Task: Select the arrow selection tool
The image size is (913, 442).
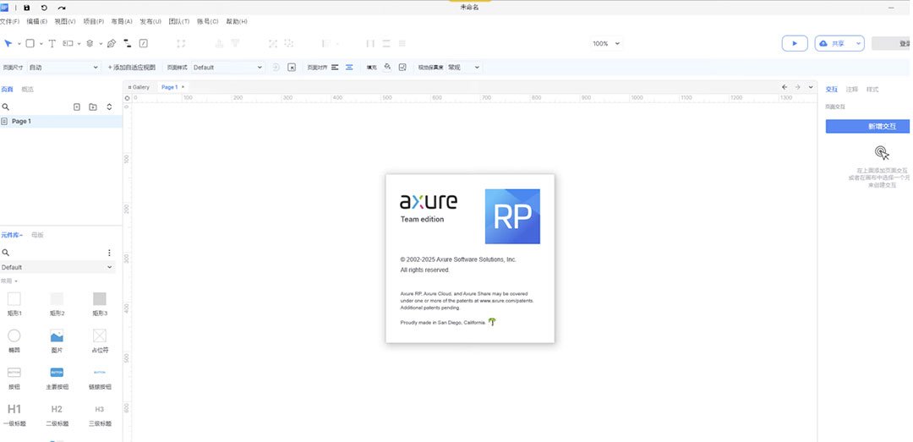Action: pos(8,43)
